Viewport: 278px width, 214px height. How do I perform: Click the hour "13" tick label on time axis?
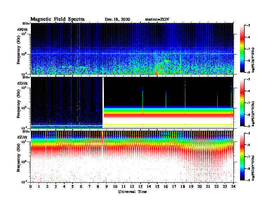point(140,186)
